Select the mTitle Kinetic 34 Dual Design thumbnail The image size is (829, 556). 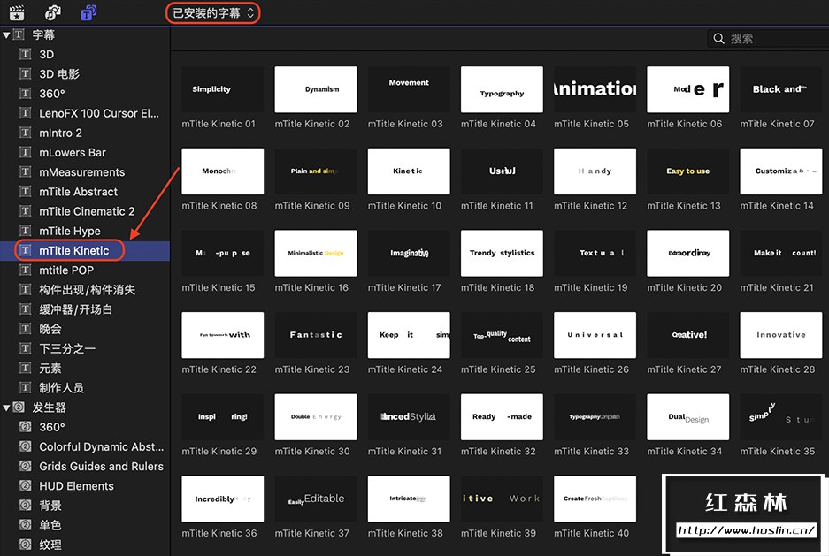coord(687,416)
